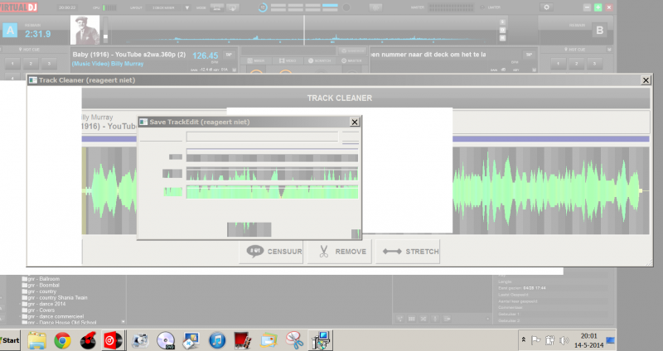Click Action Center flag tray icon
Screen dimensions: 663x351
click(x=535, y=340)
